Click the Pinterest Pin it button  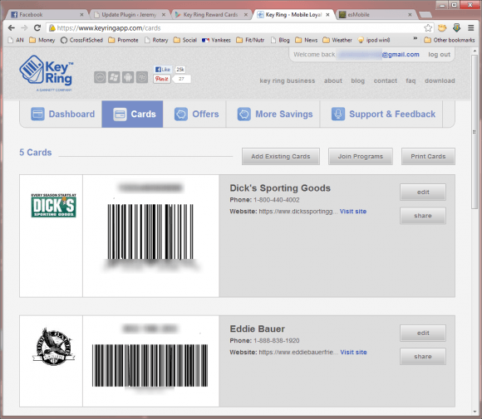(162, 79)
